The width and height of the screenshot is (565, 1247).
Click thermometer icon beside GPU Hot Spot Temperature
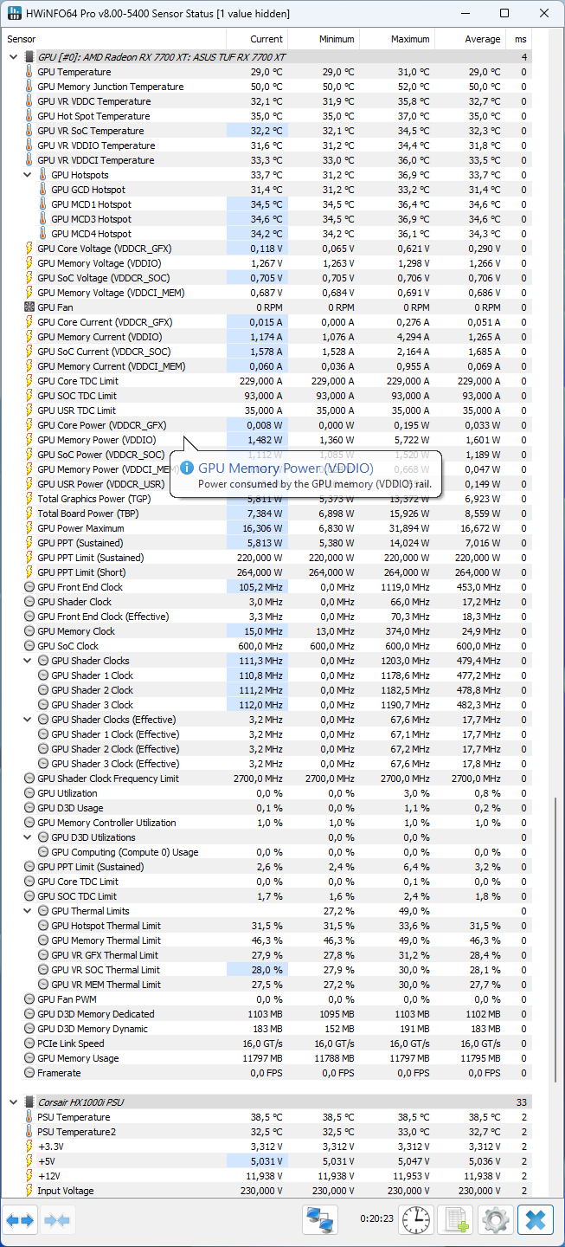(29, 116)
